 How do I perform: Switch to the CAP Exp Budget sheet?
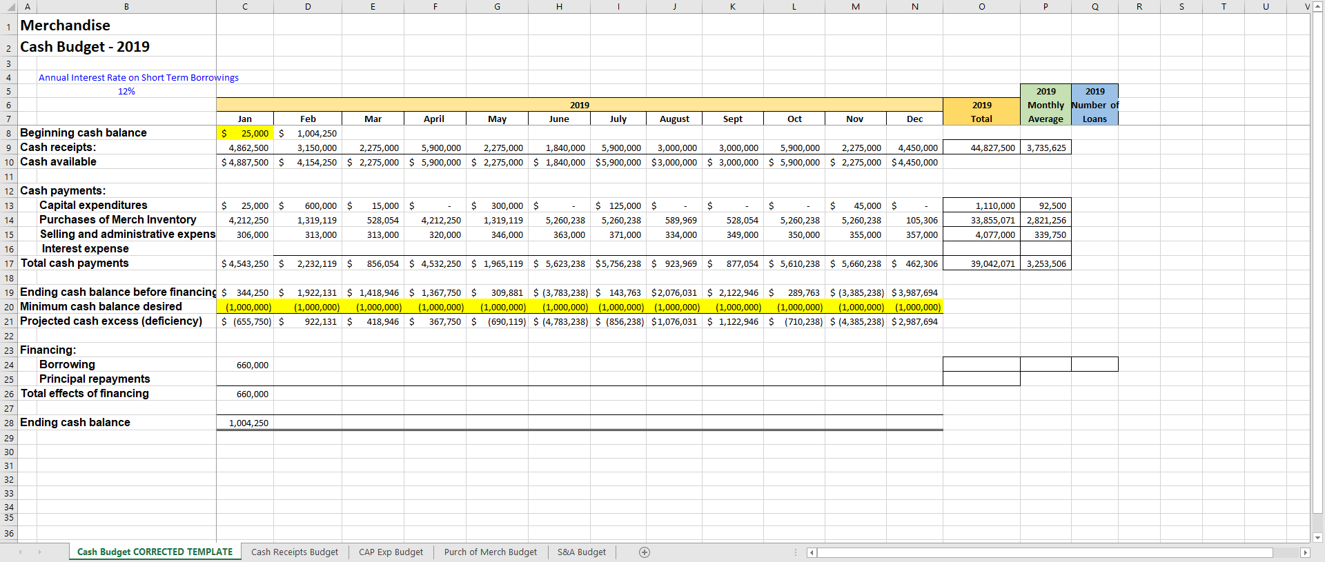point(391,552)
